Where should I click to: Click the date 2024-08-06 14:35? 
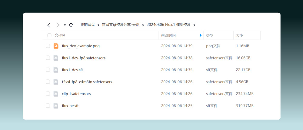pos(177,70)
